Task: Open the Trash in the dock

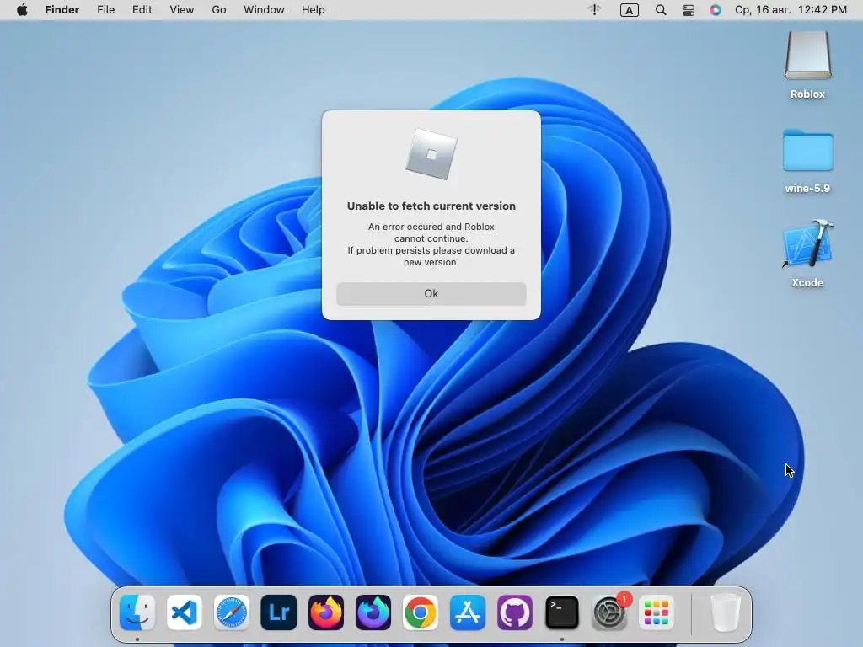Action: click(x=726, y=612)
